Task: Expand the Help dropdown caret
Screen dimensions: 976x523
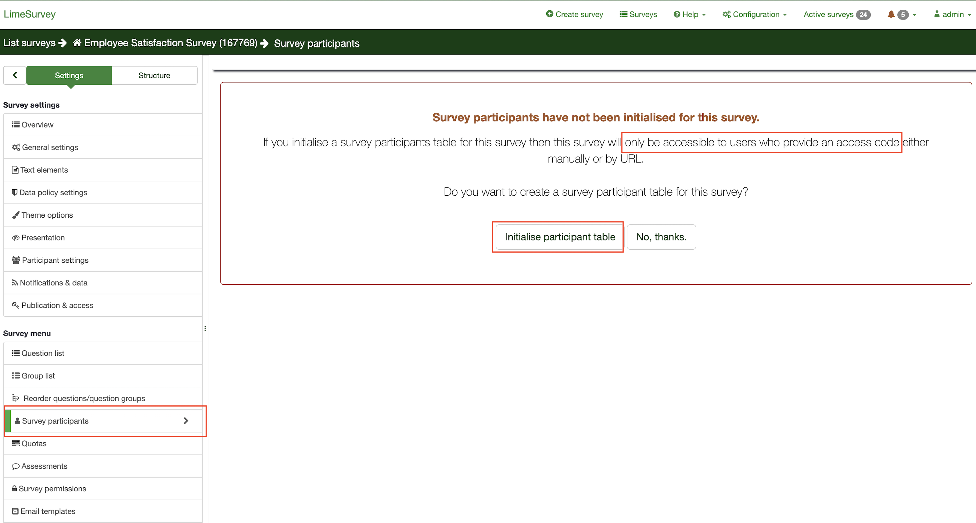Action: click(x=704, y=15)
